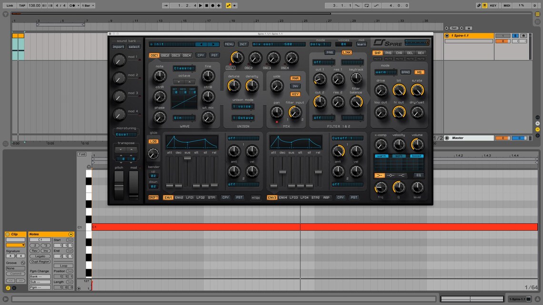This screenshot has height=305, width=543.
Task: Solo the Spire track
Action: click(515, 36)
